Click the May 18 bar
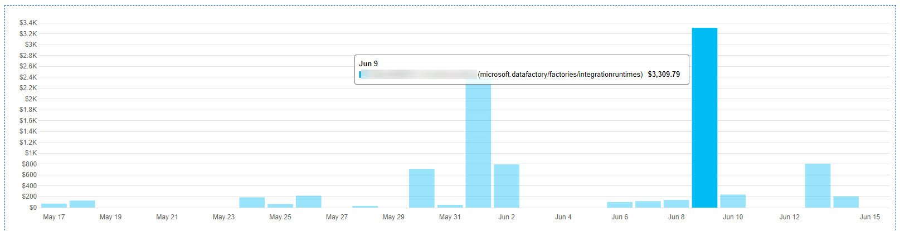900x231 pixels. point(82,204)
